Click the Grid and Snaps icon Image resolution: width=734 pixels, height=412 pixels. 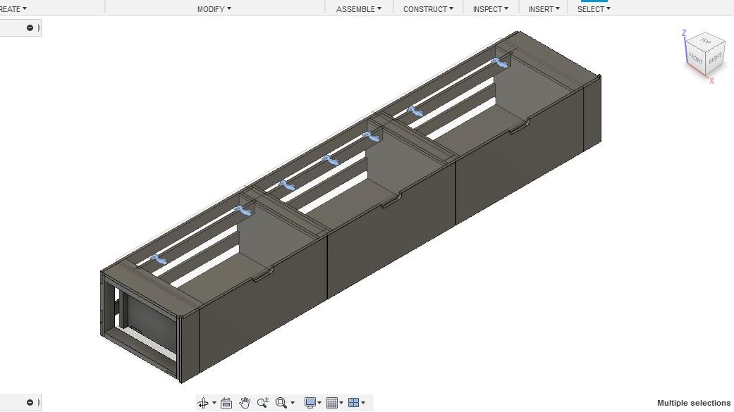click(x=332, y=403)
